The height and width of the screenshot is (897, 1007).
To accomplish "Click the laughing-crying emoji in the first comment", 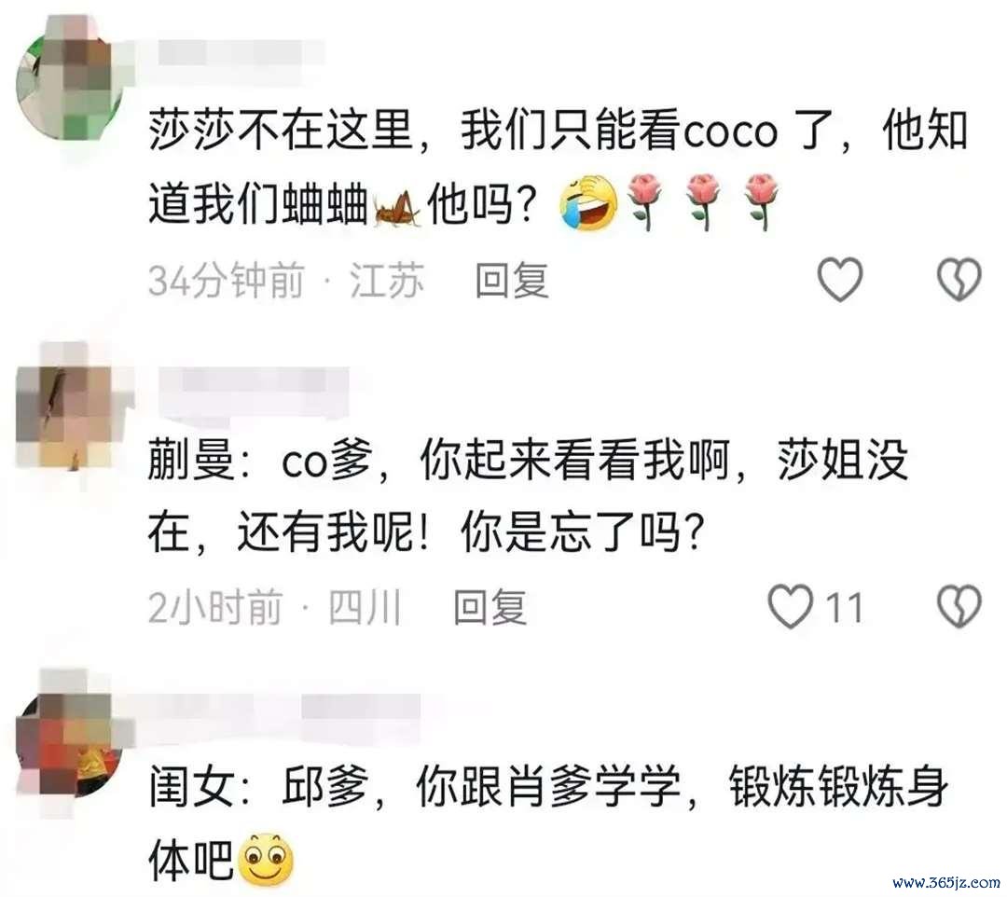I will [588, 203].
